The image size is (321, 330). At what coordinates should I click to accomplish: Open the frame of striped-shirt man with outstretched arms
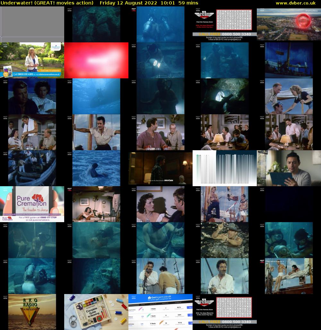click(96, 132)
